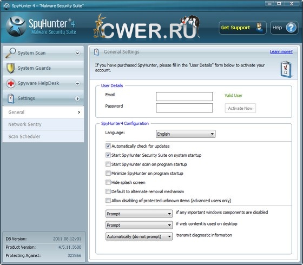Open the Learn more? link
This screenshot has height=265, width=303.
pyautogui.click(x=281, y=51)
